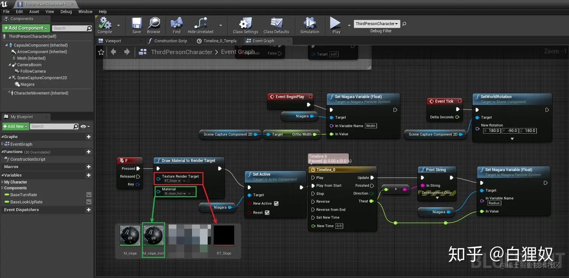
Task: Open the eye view options dropdown in My Blueprint
Action: [x=85, y=127]
